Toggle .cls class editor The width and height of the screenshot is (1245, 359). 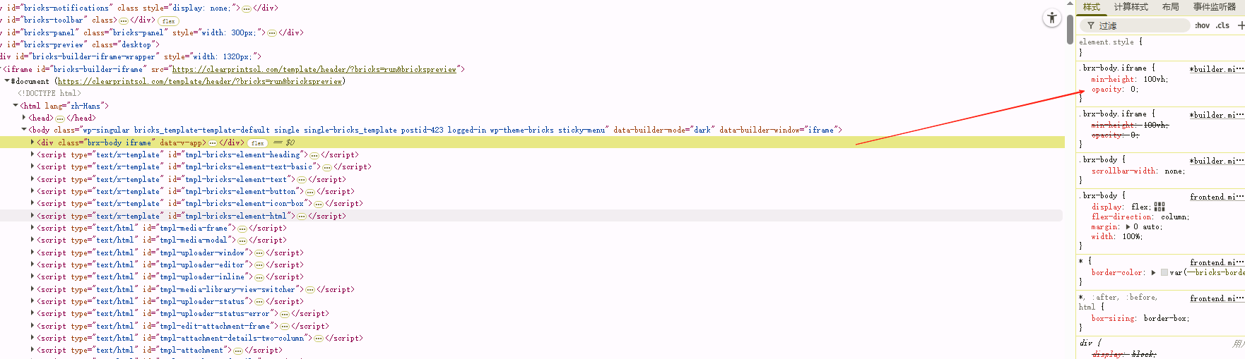point(1222,25)
